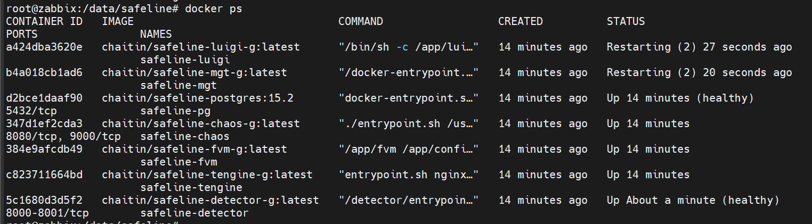Click the 'Restarting (2) 27 seconds ago' status

pyautogui.click(x=699, y=47)
